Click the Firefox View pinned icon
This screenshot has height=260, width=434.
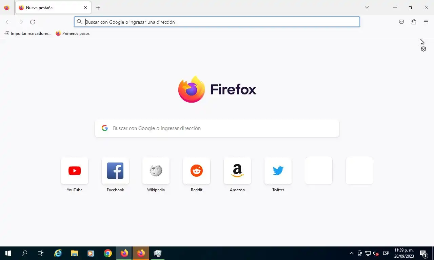[x=7, y=7]
